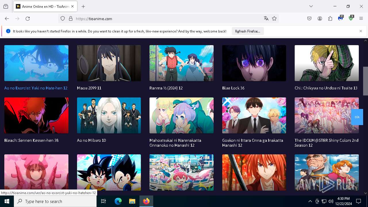Click the page vertical scrollbar thumb
The height and width of the screenshot is (207, 368).
click(365, 81)
